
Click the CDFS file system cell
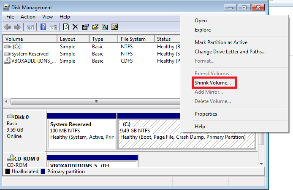127,61
